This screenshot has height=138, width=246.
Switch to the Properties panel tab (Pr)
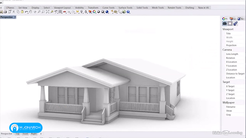coord(225,19)
